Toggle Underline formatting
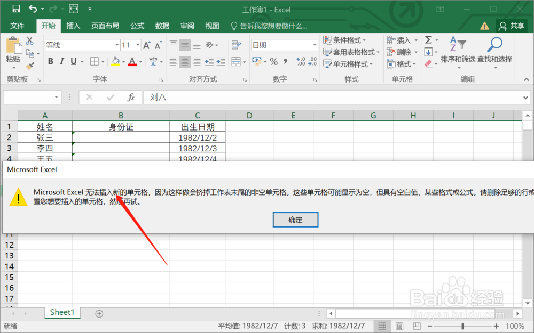The image size is (534, 333). pyautogui.click(x=73, y=61)
